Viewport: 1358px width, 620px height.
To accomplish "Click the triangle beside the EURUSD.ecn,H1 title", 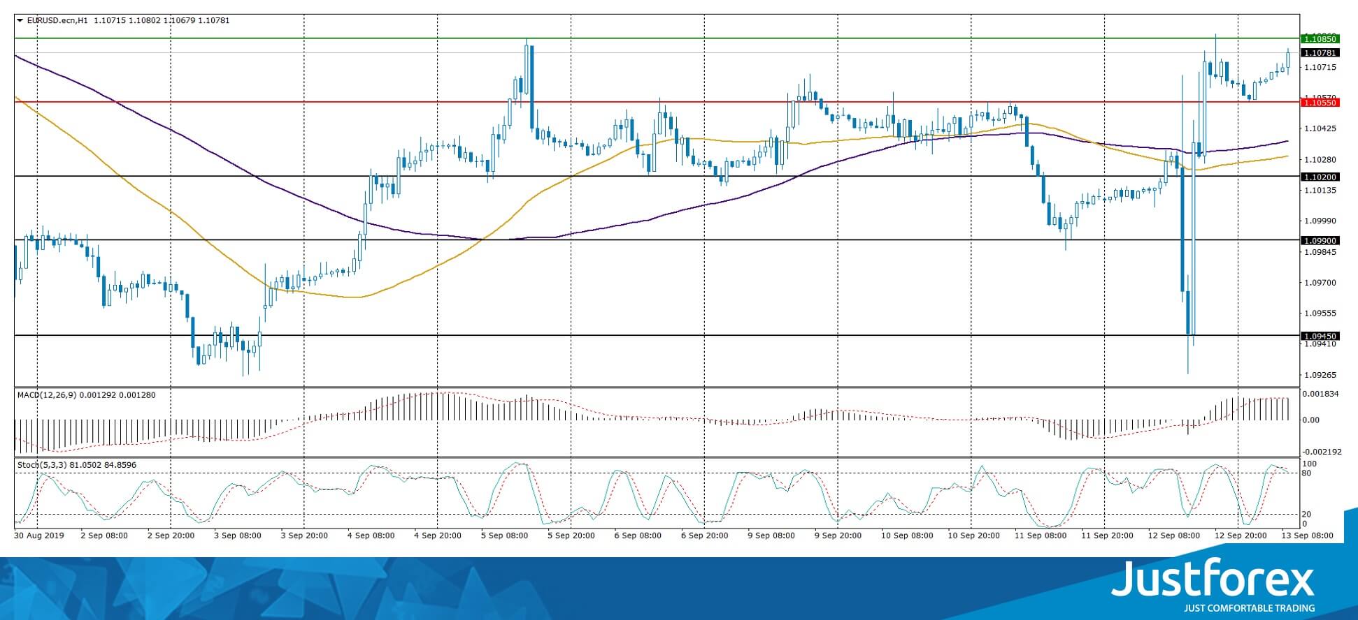I will click(20, 21).
